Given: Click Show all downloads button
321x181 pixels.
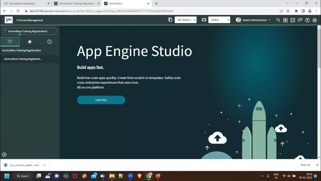Looking at the screenshot, I should 305,165.
